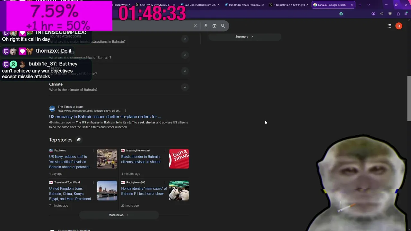Open Fox News story options menu
The image size is (411, 231).
pyautogui.click(x=93, y=151)
